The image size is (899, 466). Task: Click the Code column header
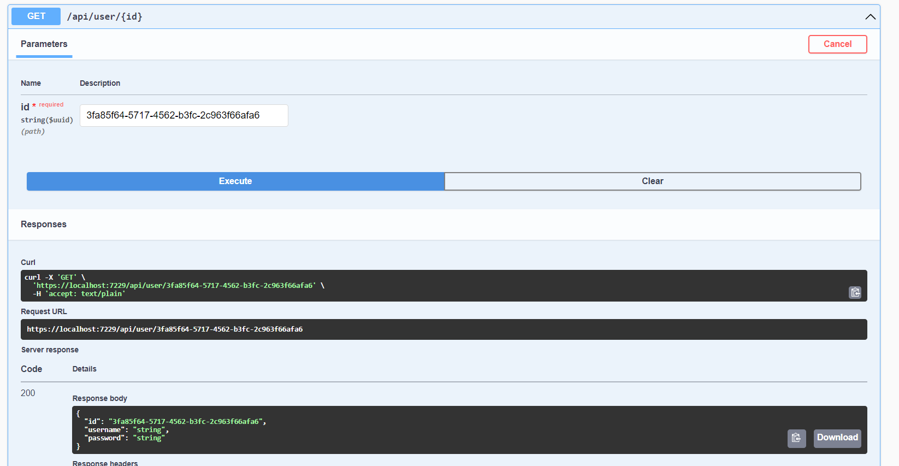point(32,369)
